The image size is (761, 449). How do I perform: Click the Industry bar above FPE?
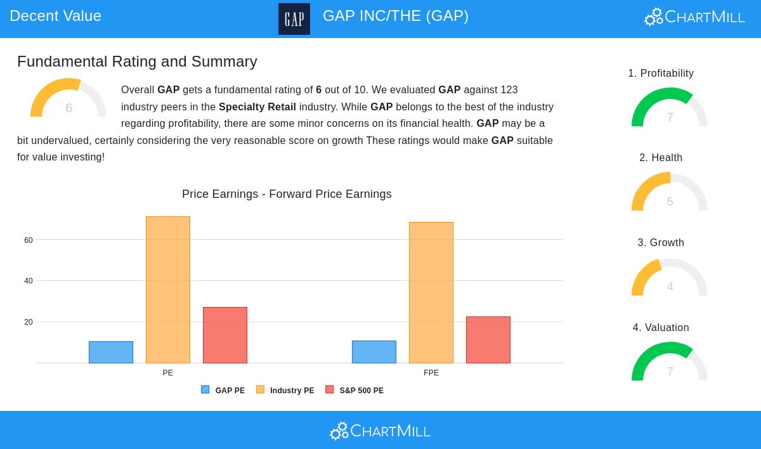(x=431, y=292)
